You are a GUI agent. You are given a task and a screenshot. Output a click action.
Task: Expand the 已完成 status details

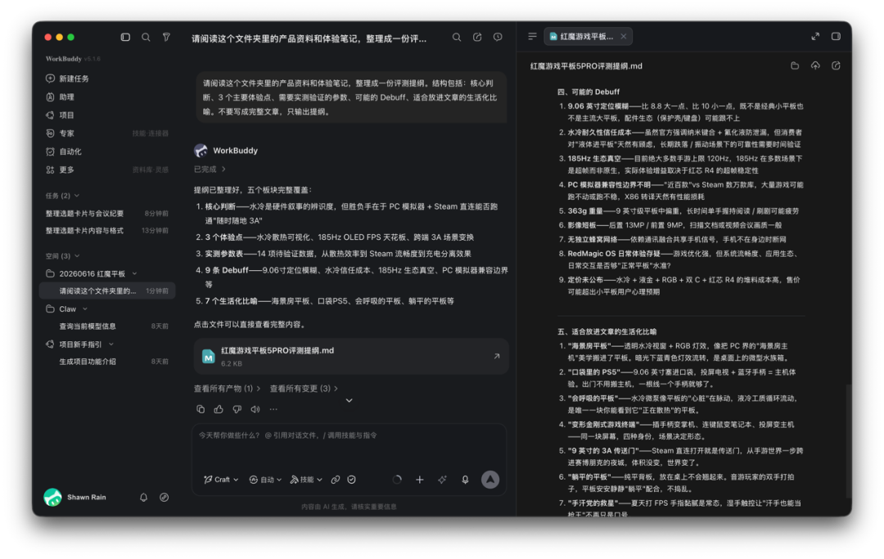click(x=210, y=169)
